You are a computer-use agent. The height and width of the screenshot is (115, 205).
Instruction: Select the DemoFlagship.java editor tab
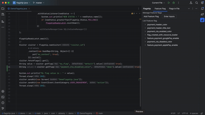coord(18,8)
